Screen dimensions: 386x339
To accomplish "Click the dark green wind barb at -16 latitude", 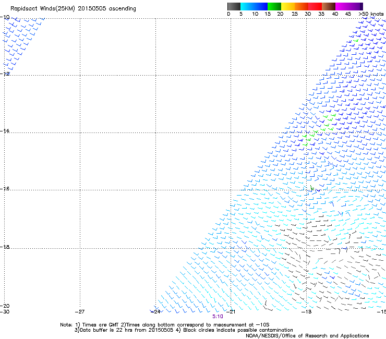I will click(312, 188).
